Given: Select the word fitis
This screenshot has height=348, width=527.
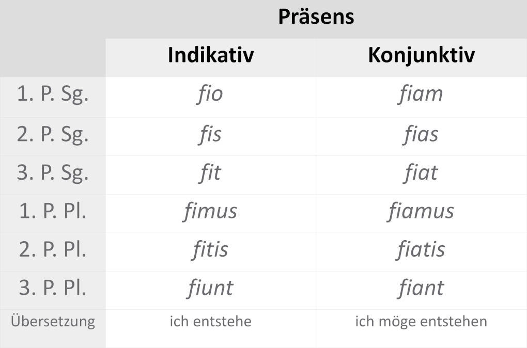Looking at the screenshot, I should coord(210,250).
